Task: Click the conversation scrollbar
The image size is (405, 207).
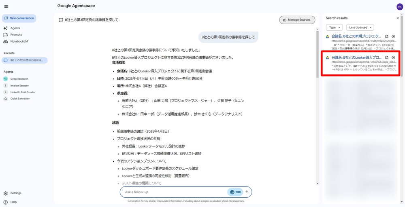Action: tap(318, 54)
